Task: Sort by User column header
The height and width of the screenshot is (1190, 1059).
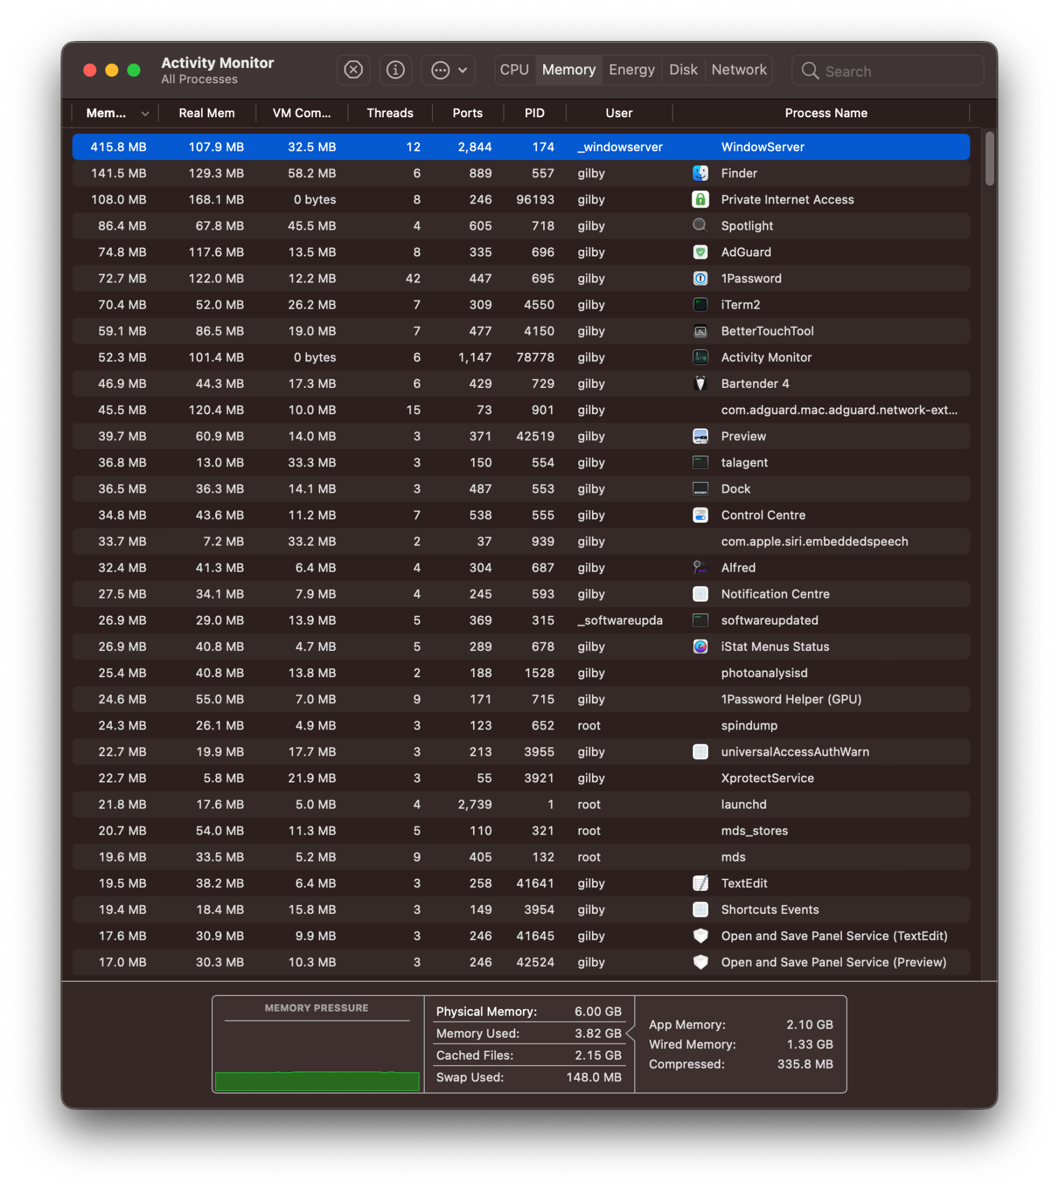Action: pyautogui.click(x=619, y=113)
